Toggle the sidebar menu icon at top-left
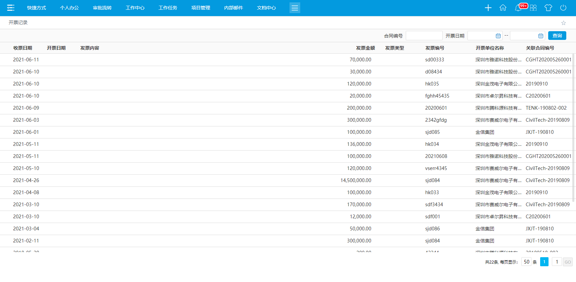Viewport: 576px width, 282px height. (x=11, y=8)
